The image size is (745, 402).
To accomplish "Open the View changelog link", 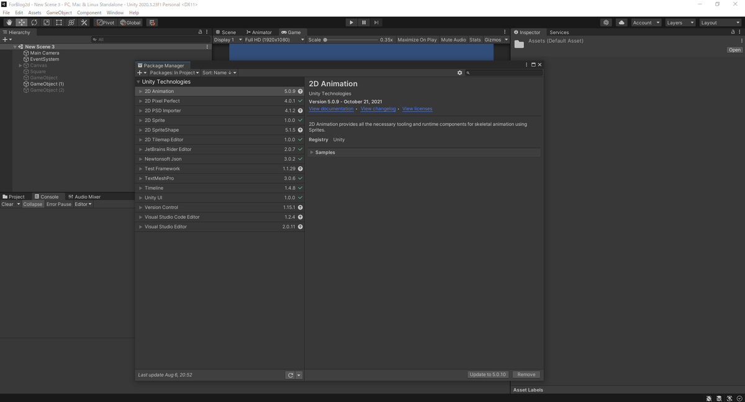I will click(x=378, y=108).
